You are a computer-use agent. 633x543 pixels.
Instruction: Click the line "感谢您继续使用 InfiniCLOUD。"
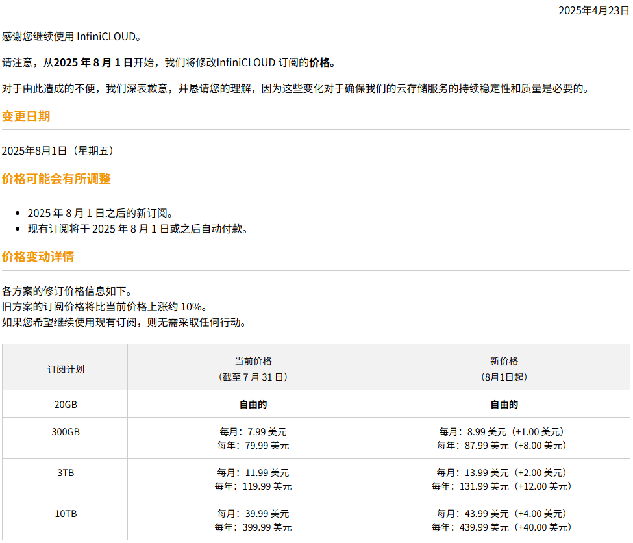[72, 37]
